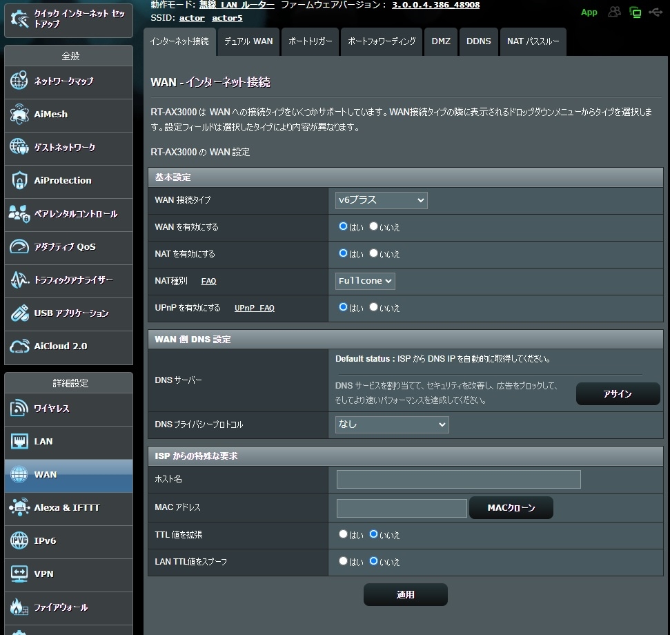Set UPnP を有効にする to いいえ
Image resolution: width=670 pixels, height=635 pixels.
pos(373,307)
